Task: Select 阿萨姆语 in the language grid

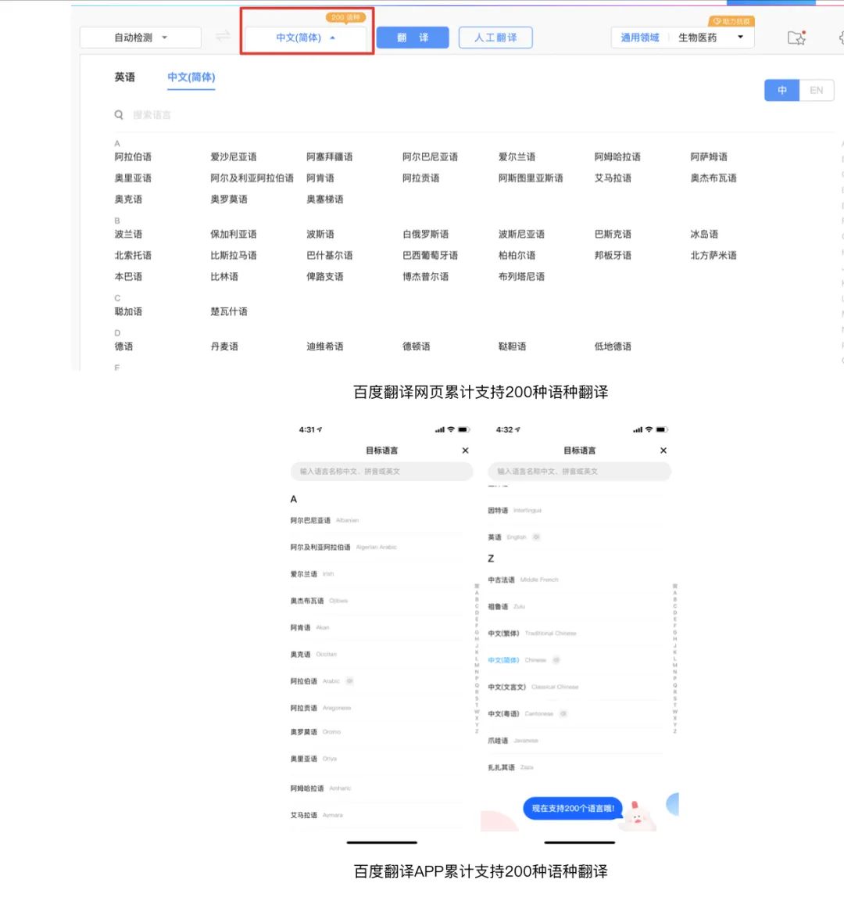Action: (x=709, y=156)
